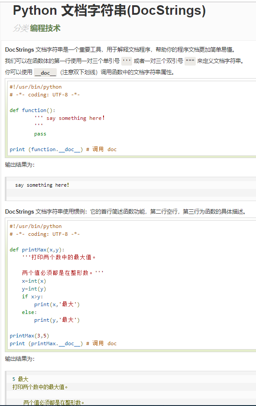Click the print(x,'最大') line
This screenshot has height=406, width=256.
(x=57, y=304)
